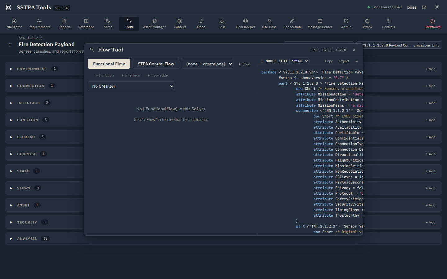This screenshot has height=279, width=447.
Task: Open the mail icon beside boss
Action: click(424, 7)
